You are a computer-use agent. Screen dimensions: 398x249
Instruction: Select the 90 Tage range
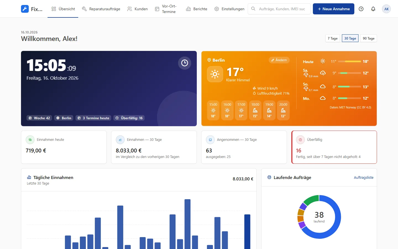pyautogui.click(x=369, y=38)
